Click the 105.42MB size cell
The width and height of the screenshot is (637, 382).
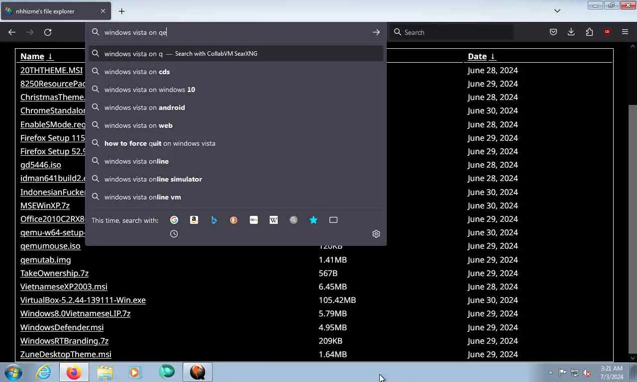(x=337, y=300)
